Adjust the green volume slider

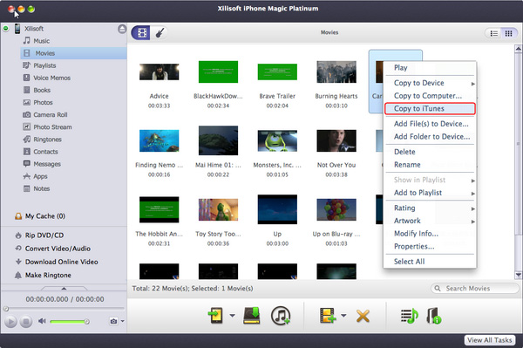click(70, 322)
